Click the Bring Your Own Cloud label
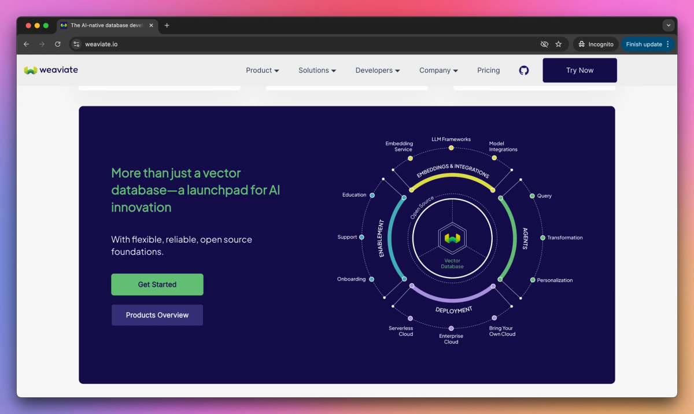This screenshot has width=694, height=414. point(502,331)
